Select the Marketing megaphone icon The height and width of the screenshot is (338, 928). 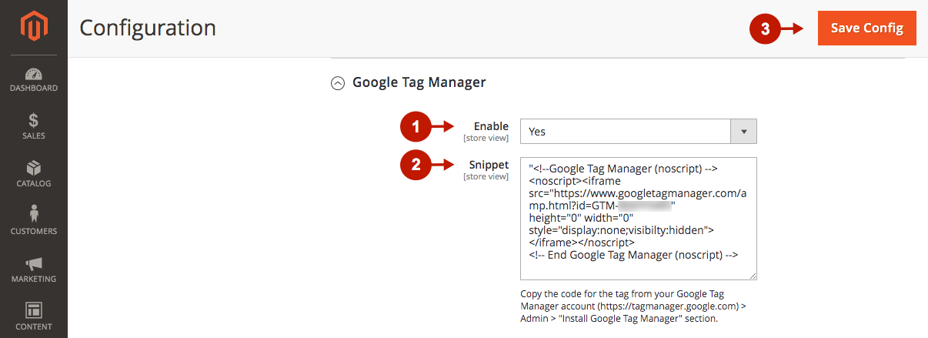[33, 264]
